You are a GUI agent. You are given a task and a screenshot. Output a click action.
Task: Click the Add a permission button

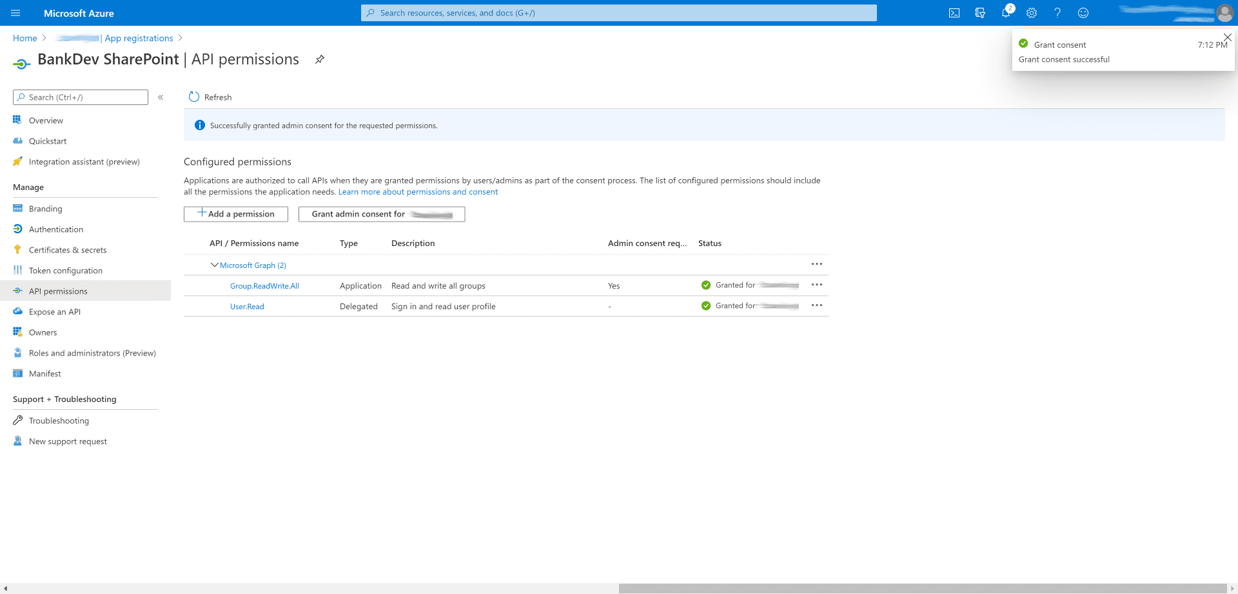click(236, 214)
